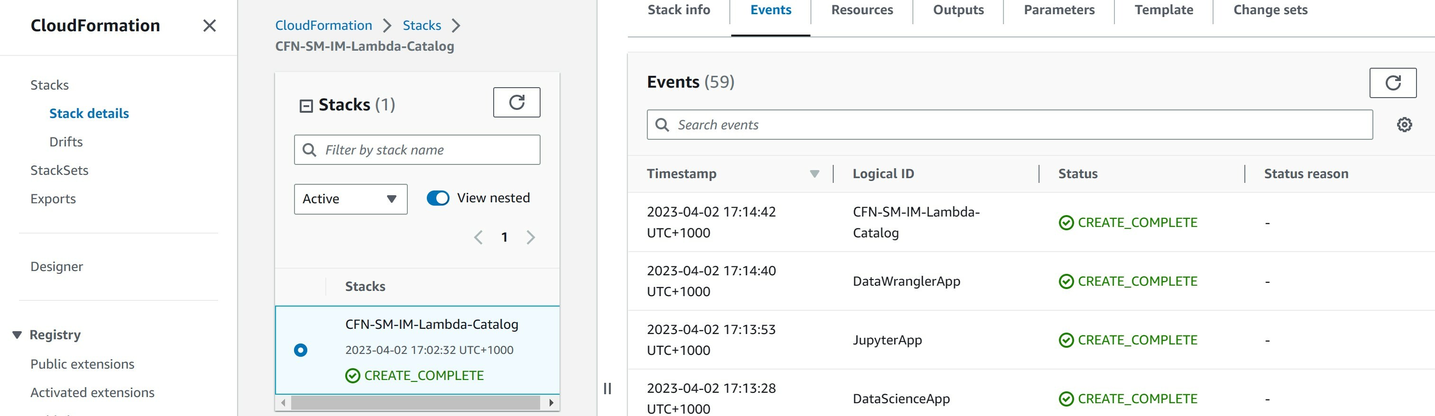
Task: Switch to the Stack info tab
Action: tap(679, 10)
